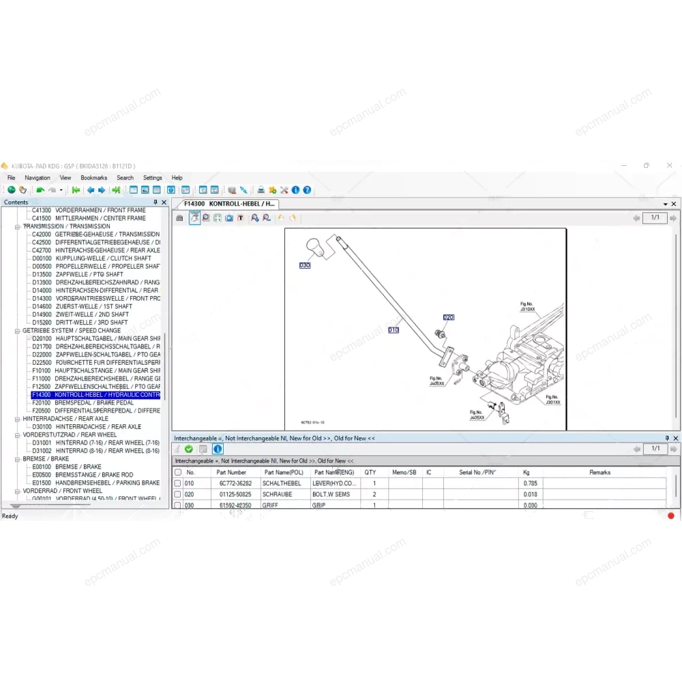The height and width of the screenshot is (682, 682).
Task: Open the Help menu
Action: (x=177, y=178)
